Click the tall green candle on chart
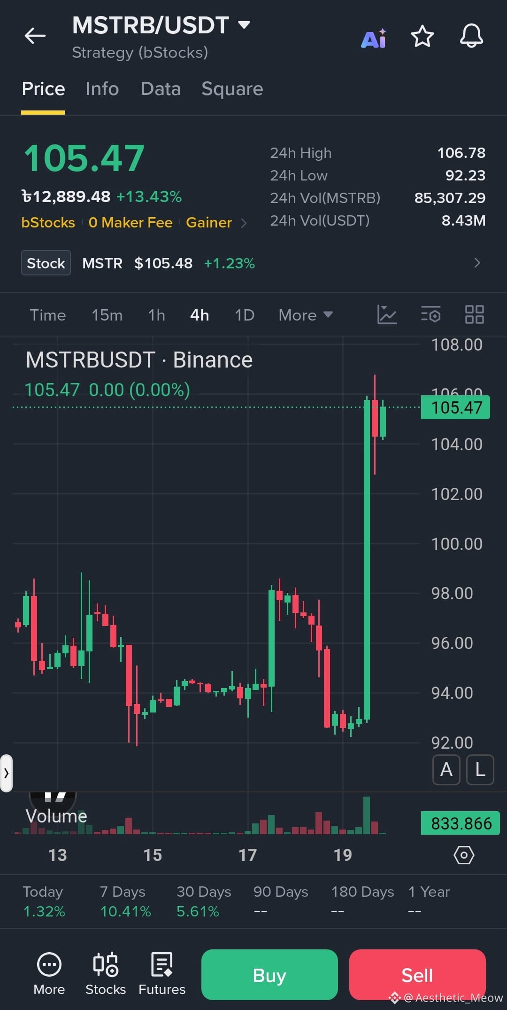This screenshot has width=507, height=1010. click(367, 559)
